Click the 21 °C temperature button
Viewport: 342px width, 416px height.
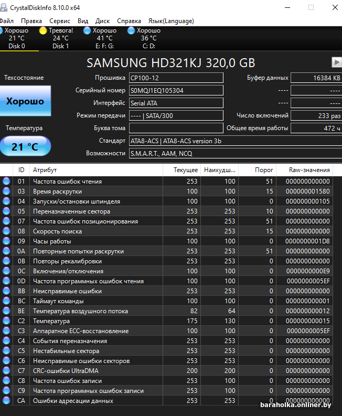pyautogui.click(x=25, y=146)
